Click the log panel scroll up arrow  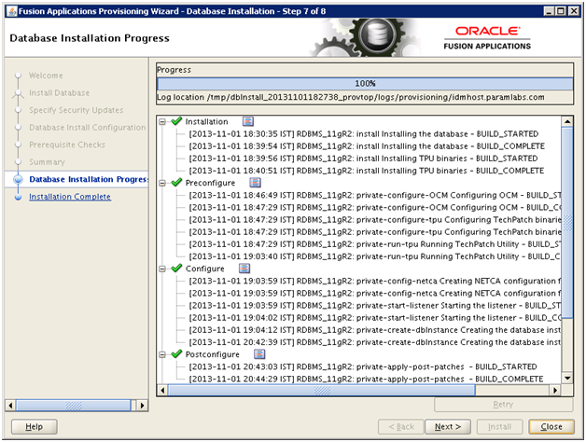pyautogui.click(x=567, y=121)
